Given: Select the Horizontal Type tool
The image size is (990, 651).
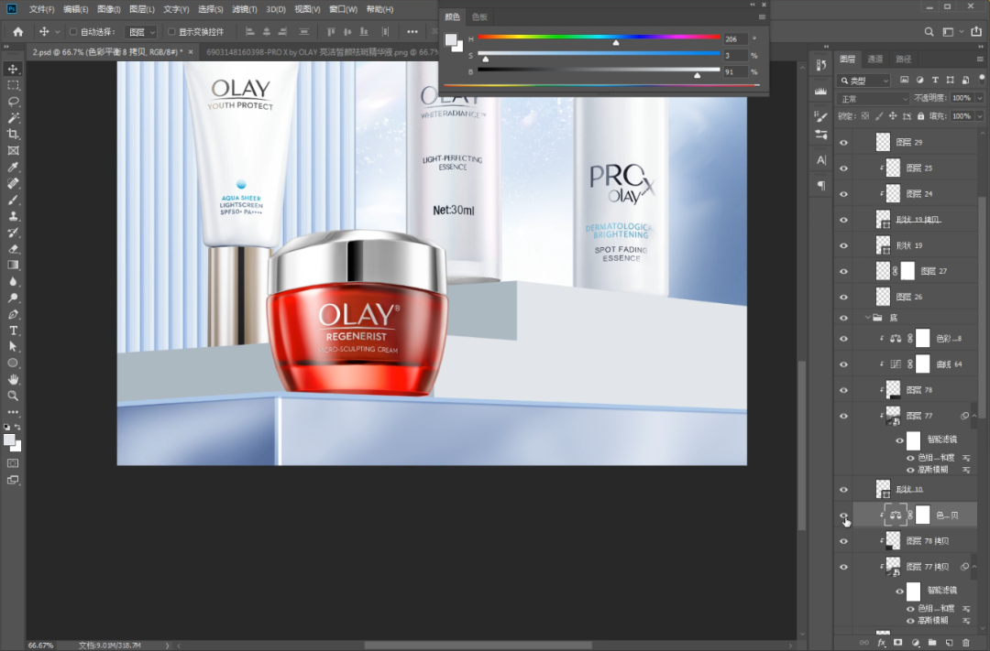Looking at the screenshot, I should pyautogui.click(x=13, y=331).
